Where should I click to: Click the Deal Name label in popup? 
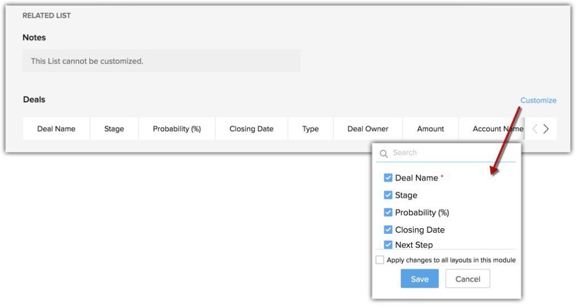pyautogui.click(x=416, y=178)
